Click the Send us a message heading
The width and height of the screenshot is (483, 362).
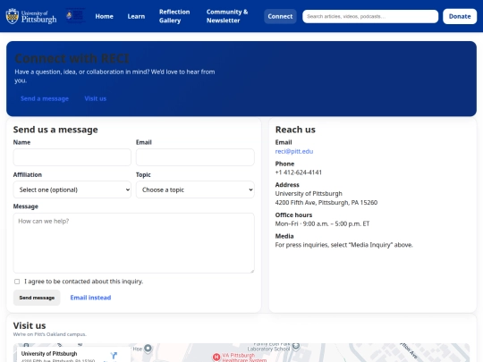tap(55, 130)
